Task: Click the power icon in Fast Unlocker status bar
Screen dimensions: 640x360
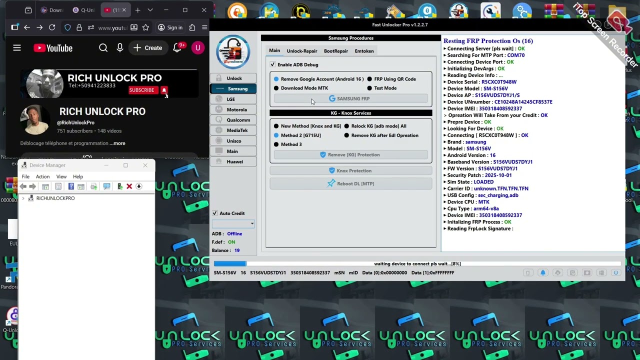Action: (616, 273)
